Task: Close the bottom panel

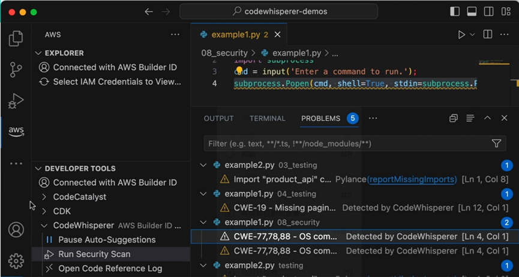Action: (504, 118)
